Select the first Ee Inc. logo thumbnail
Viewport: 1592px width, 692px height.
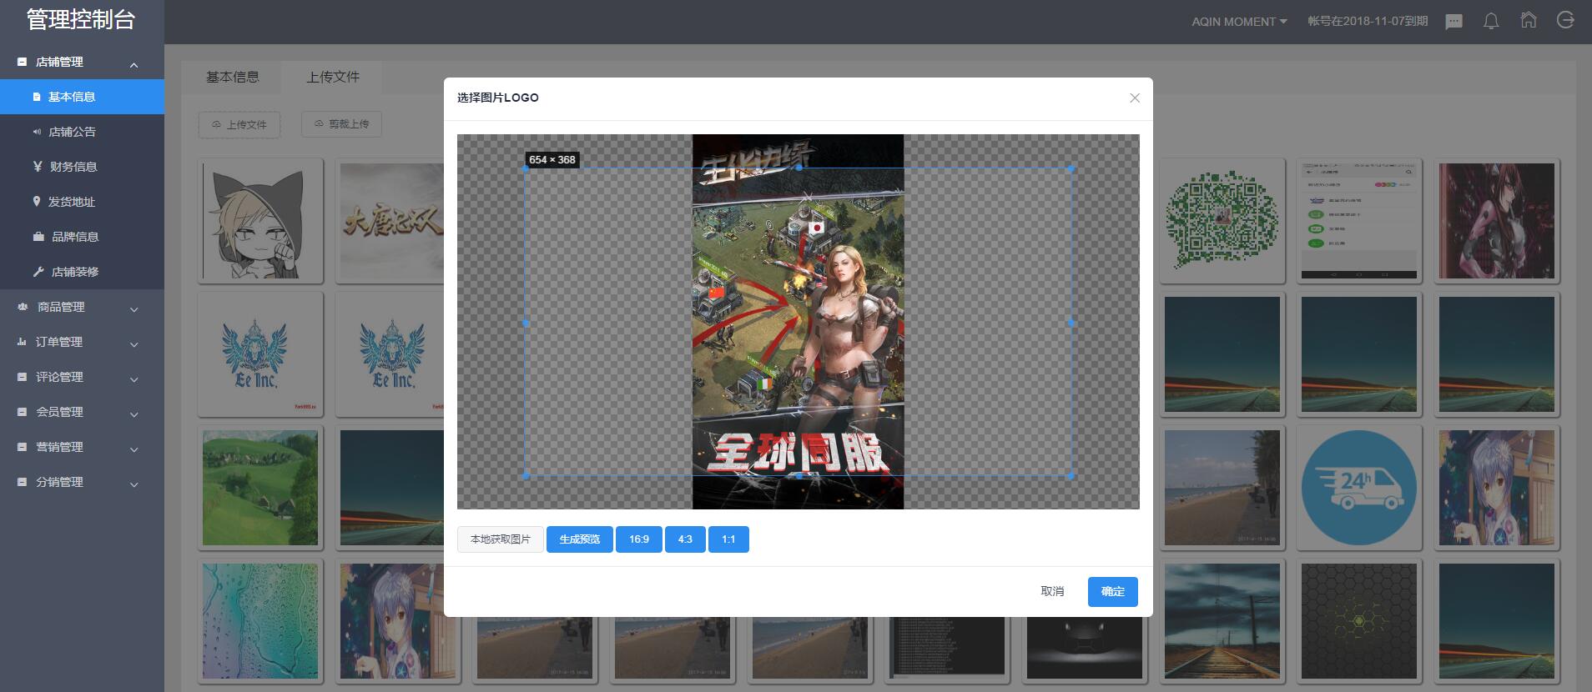coord(260,354)
